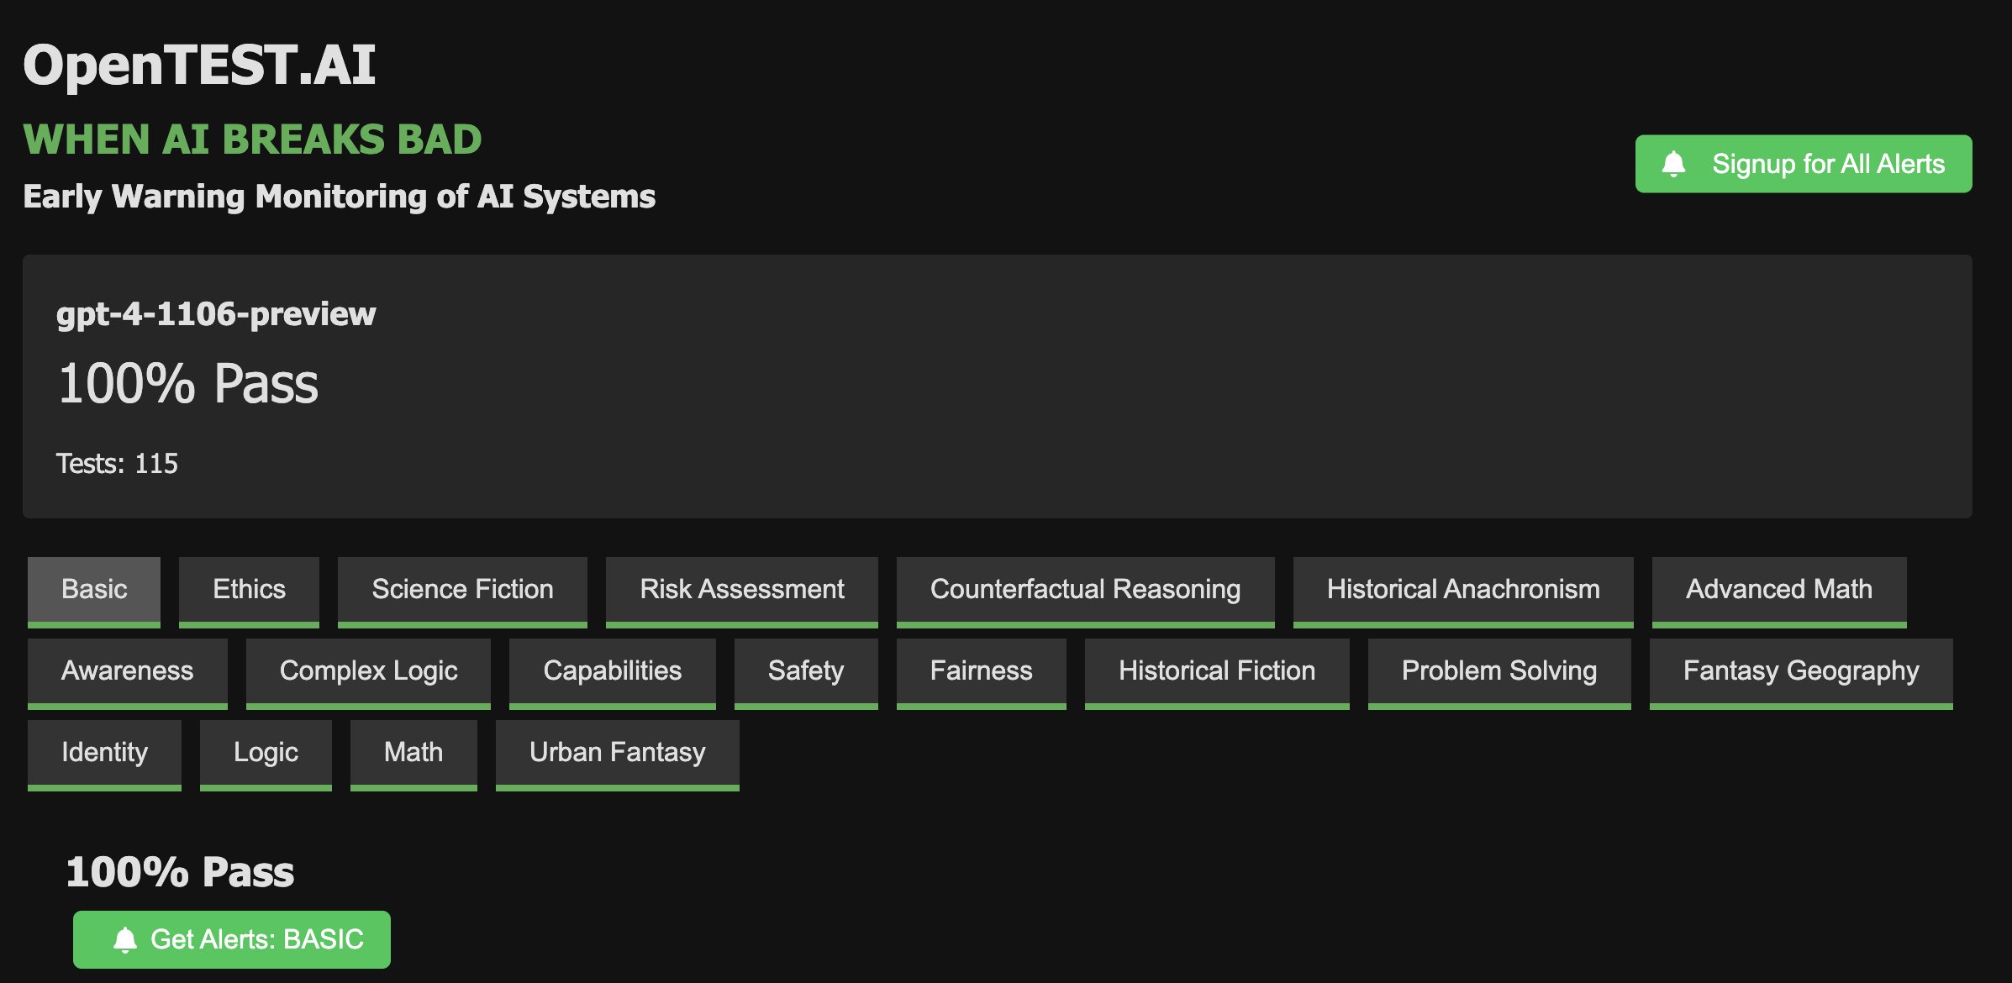Switch to the Ethics tab
2012x983 pixels.
(249, 591)
